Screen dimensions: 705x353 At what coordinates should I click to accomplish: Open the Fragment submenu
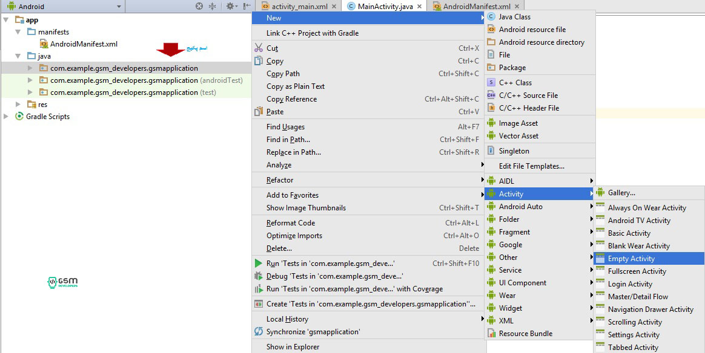point(540,232)
